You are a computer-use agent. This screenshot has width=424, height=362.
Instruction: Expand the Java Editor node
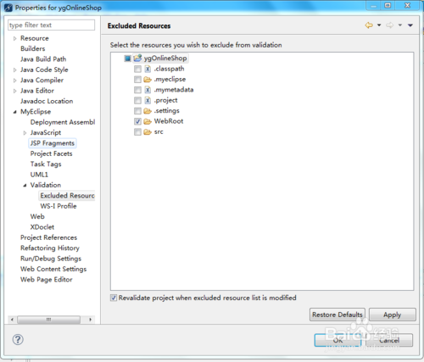click(x=15, y=91)
